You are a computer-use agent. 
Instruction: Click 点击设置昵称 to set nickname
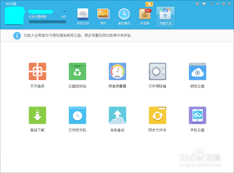point(37,17)
